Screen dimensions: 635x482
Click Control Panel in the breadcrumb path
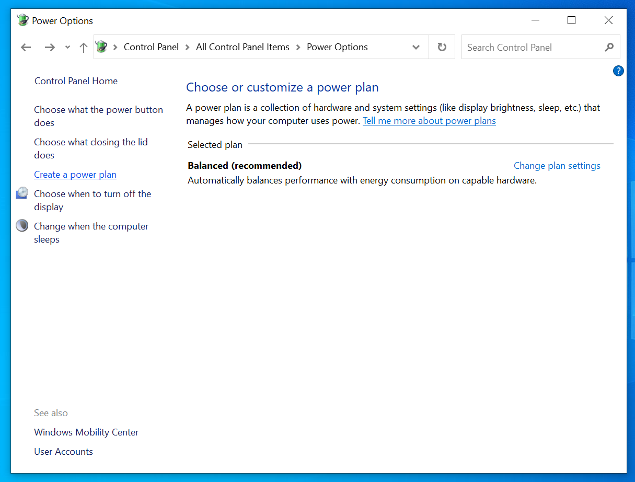[151, 47]
